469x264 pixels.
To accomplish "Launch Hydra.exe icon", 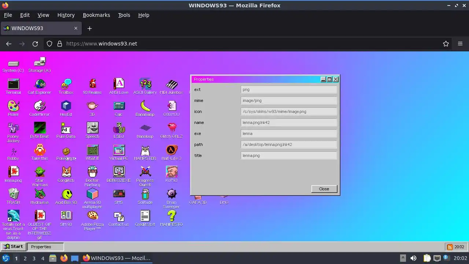I will click(40, 197).
